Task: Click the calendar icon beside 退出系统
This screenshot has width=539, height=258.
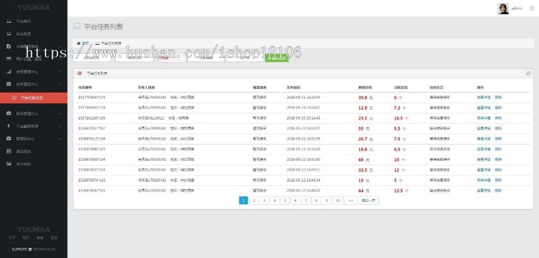Action: click(8, 151)
